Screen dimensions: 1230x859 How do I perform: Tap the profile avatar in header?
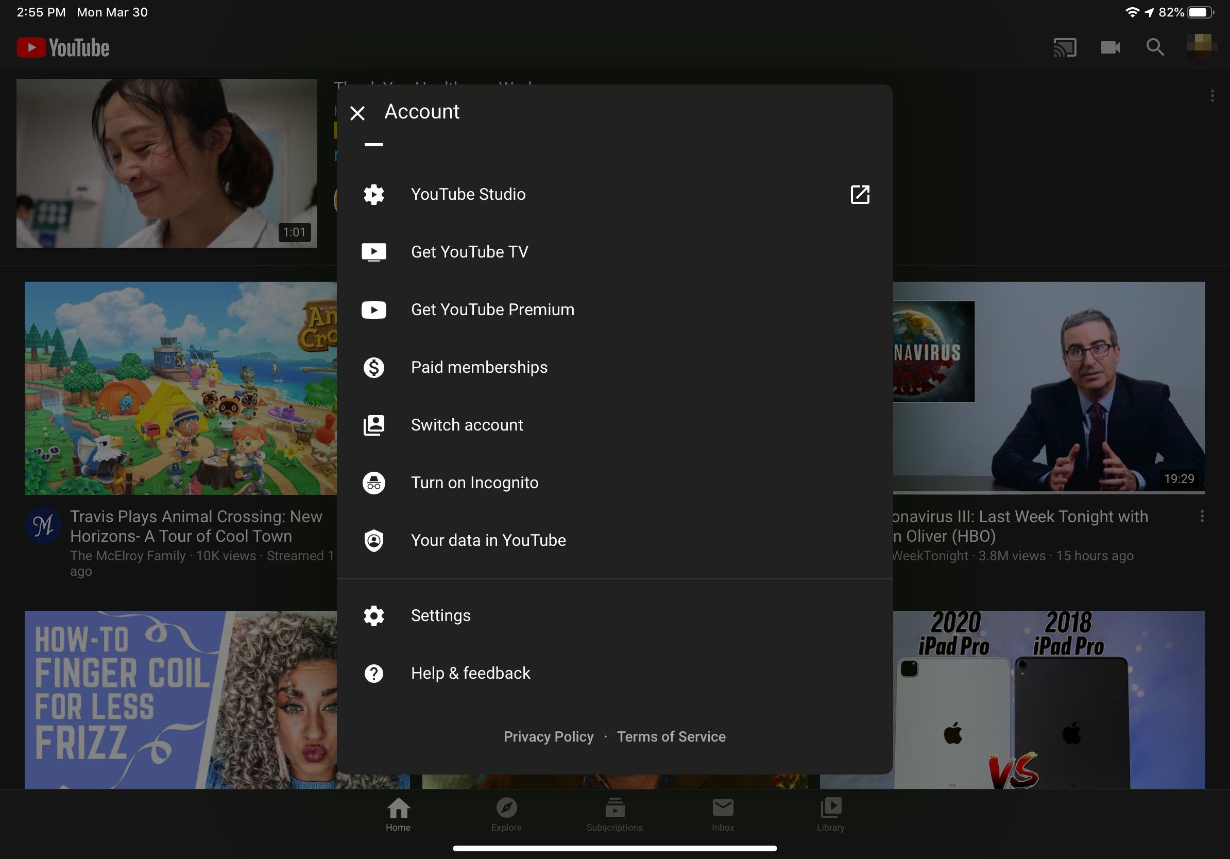[1202, 47]
